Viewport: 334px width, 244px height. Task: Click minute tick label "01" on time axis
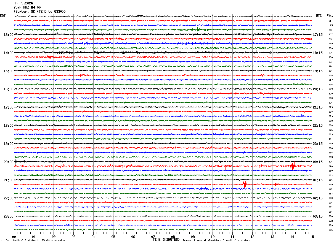pos(34,237)
